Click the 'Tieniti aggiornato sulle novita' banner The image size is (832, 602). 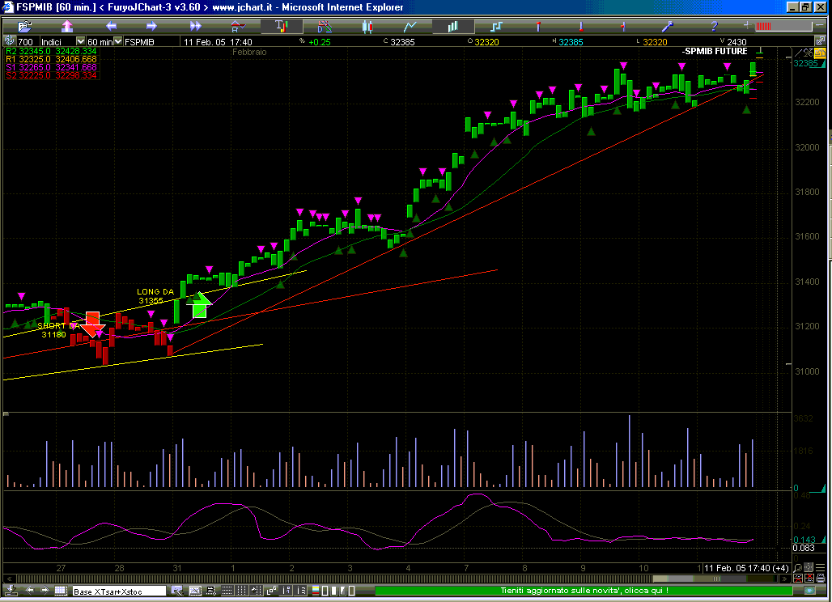pyautogui.click(x=584, y=591)
